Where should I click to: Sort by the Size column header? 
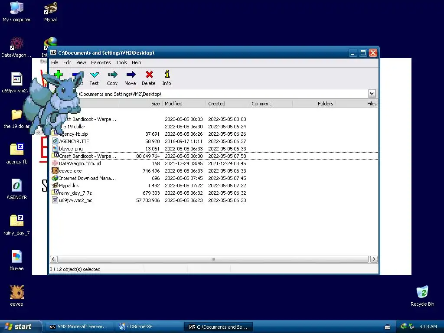point(141,104)
